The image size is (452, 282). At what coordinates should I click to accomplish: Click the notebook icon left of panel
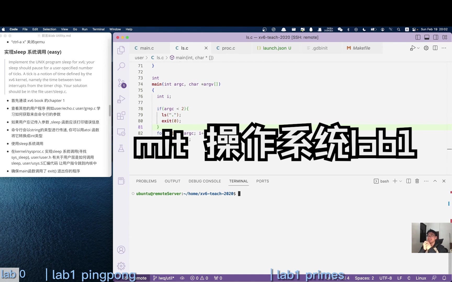(121, 181)
